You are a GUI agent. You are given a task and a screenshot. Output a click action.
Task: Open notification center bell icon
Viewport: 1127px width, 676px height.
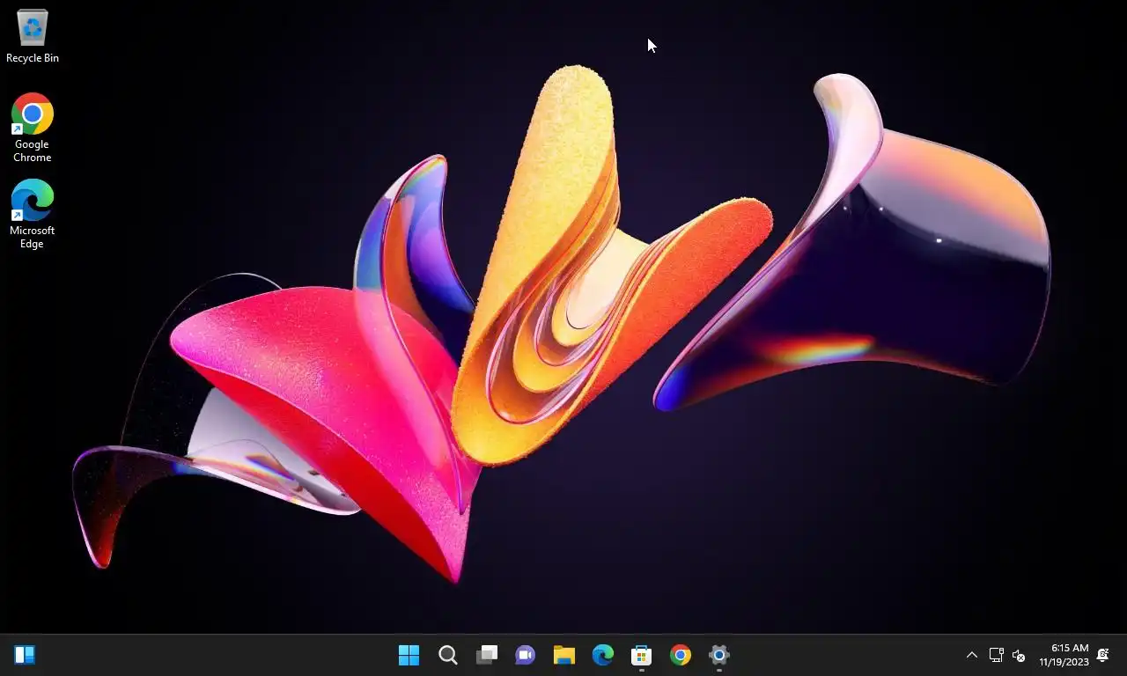pos(1102,655)
